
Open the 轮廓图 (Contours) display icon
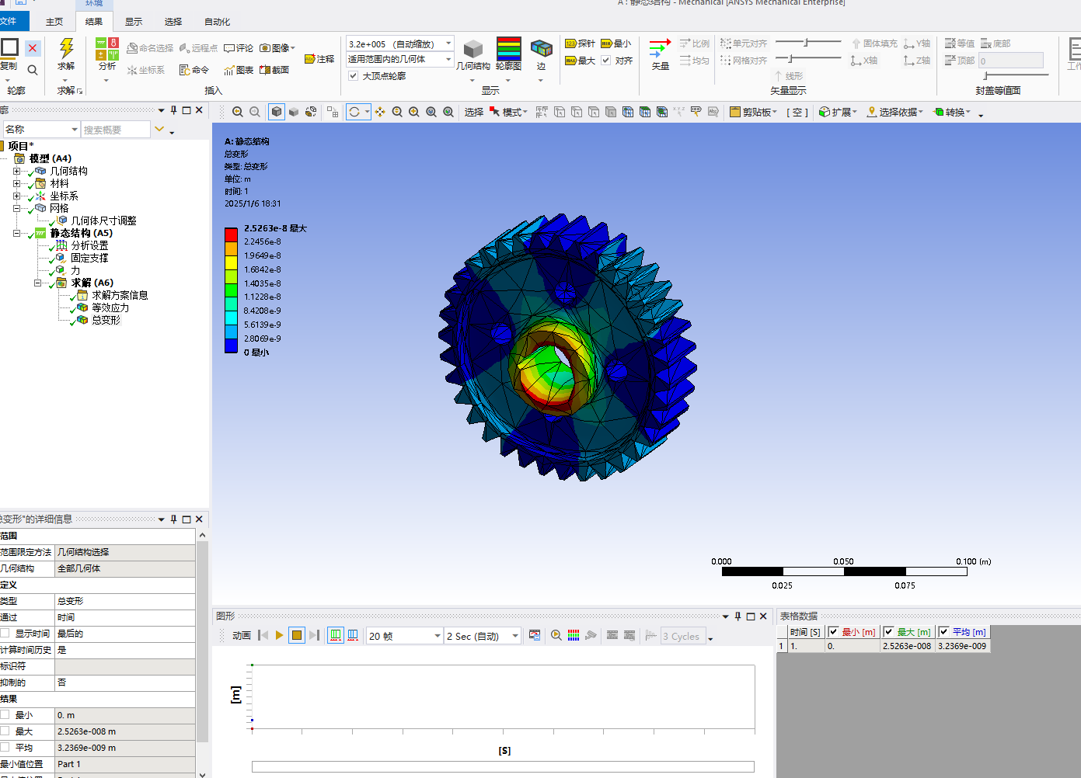pos(509,48)
